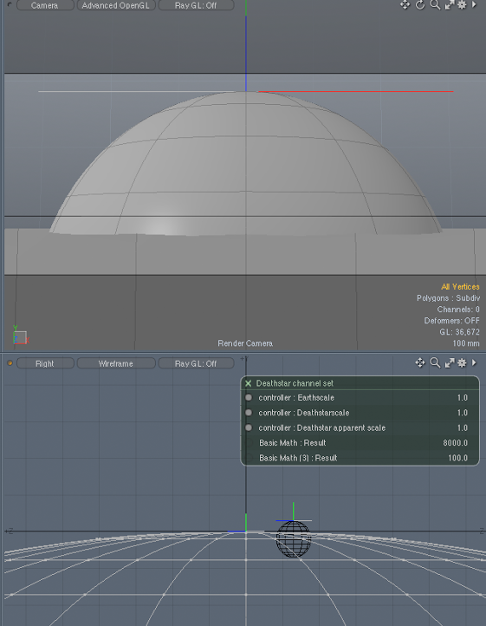
Task: Click the Earthscale value 1.0 field
Action: click(462, 398)
